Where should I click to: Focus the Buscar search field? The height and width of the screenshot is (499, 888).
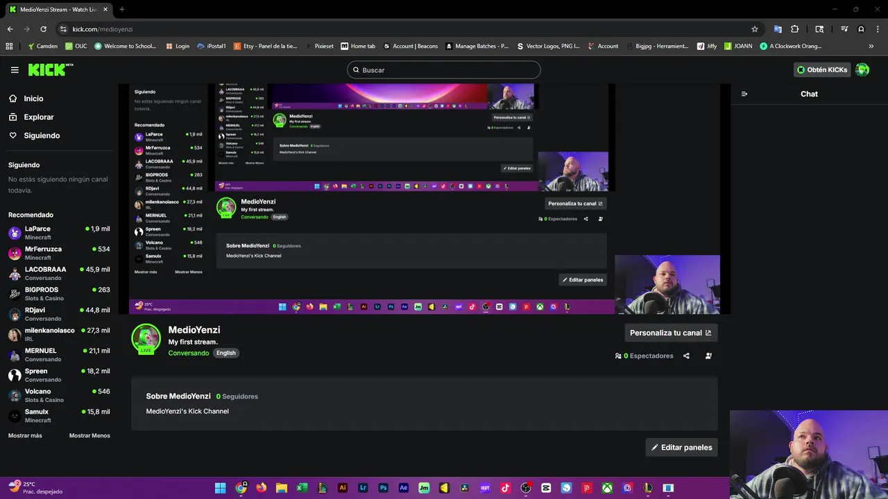(443, 70)
